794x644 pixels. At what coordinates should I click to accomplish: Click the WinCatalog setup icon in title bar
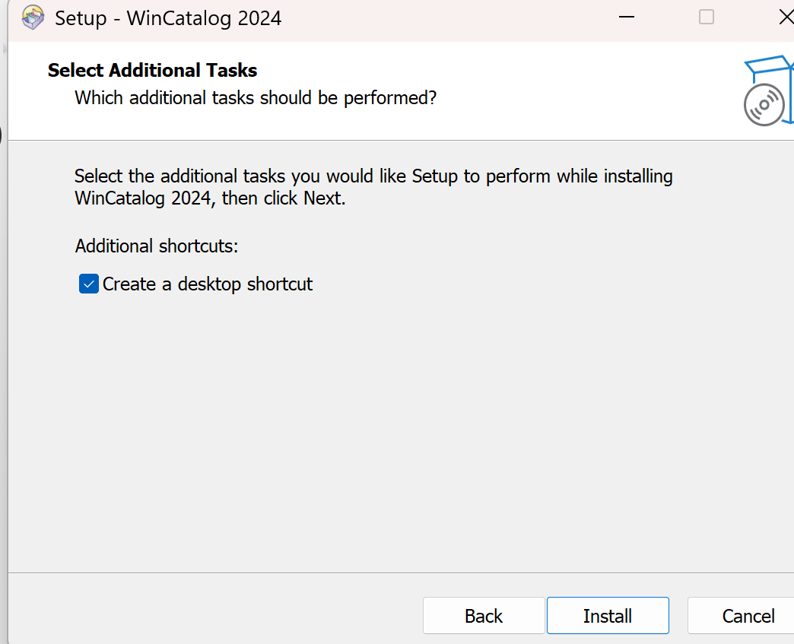33,17
